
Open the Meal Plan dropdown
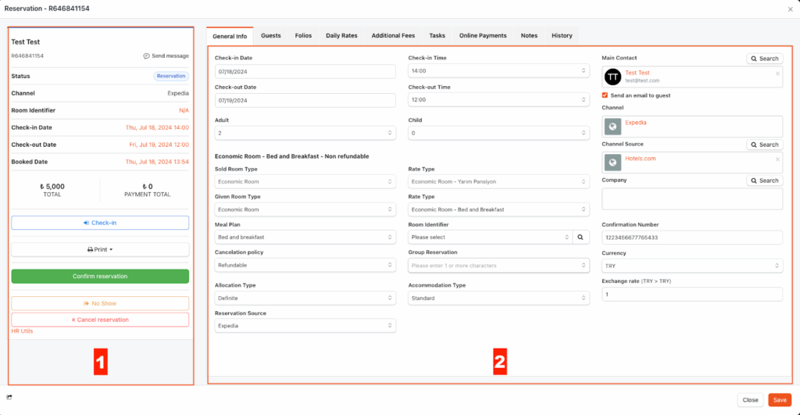(305, 237)
